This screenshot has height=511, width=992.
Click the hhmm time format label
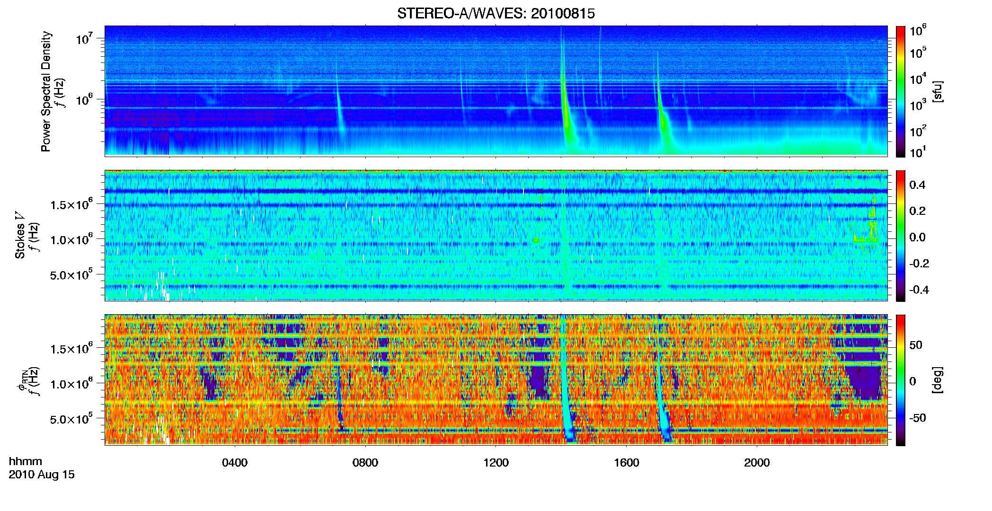click(x=26, y=461)
